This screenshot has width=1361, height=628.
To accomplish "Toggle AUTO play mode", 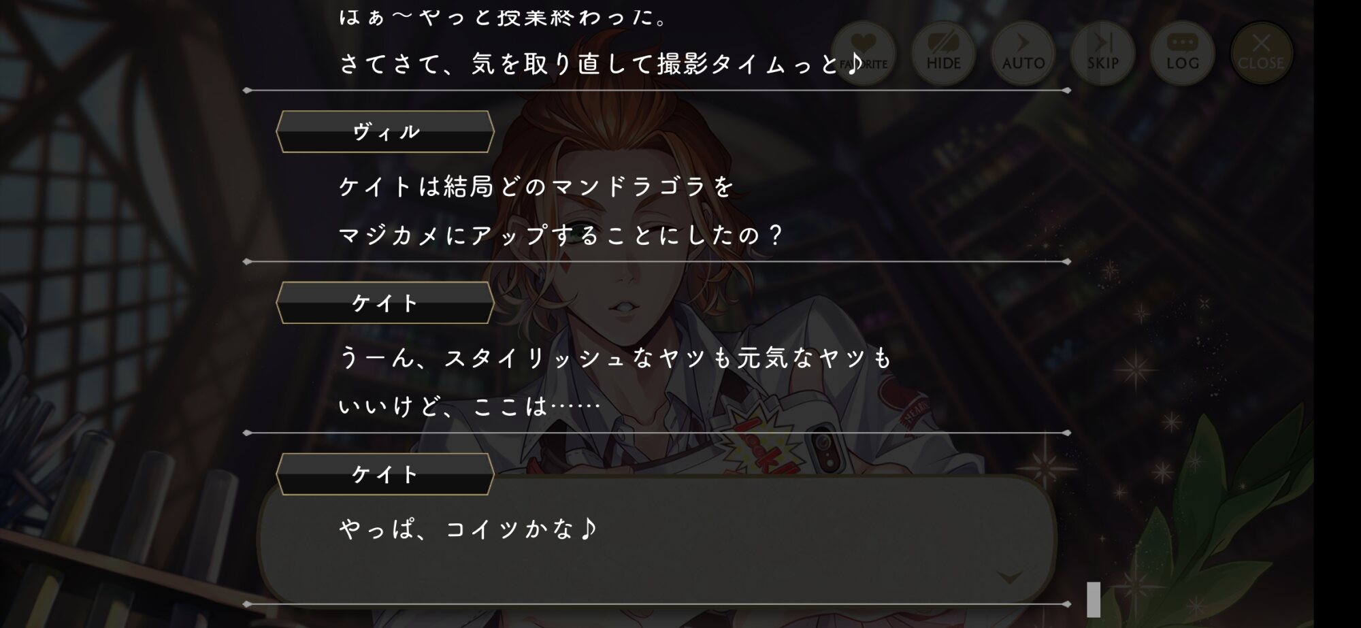I will pyautogui.click(x=1023, y=53).
